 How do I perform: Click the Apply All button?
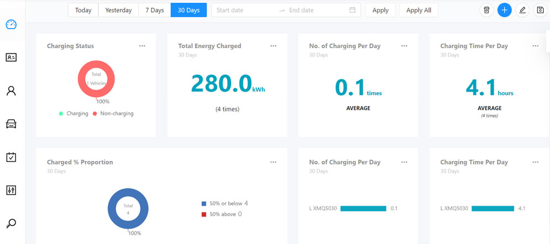click(418, 10)
